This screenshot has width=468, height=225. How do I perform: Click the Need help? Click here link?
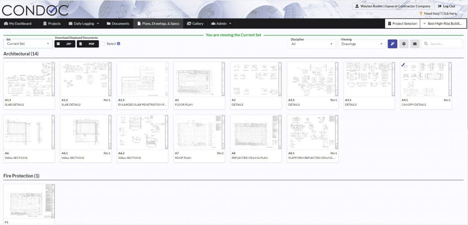pos(440,13)
